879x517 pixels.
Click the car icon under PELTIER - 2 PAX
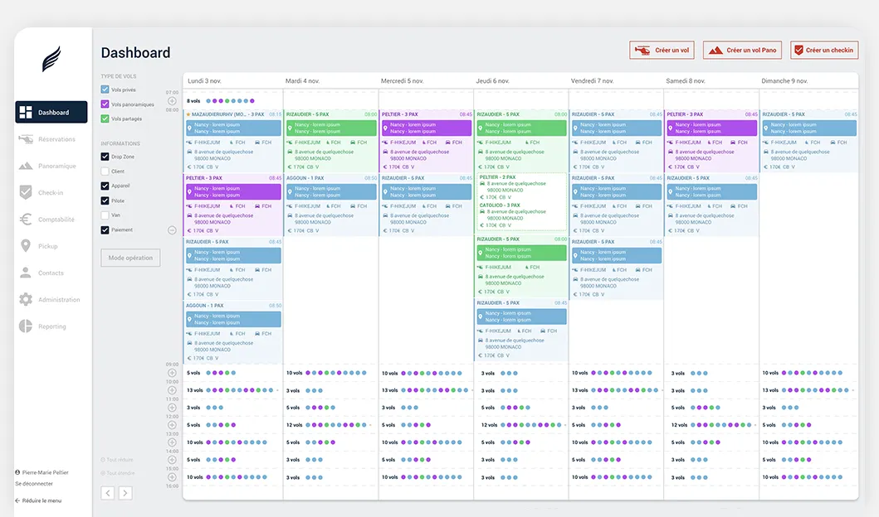click(x=481, y=184)
